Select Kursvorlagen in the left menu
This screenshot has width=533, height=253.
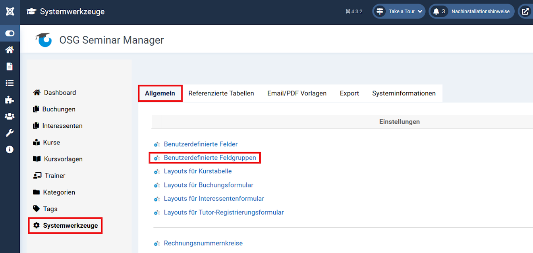pyautogui.click(x=63, y=159)
